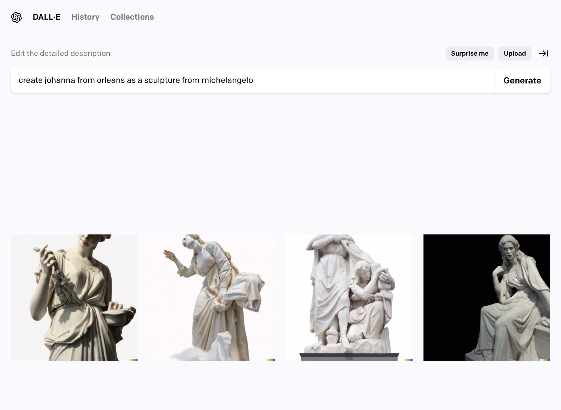Open the two-figure statue on pedestal thumbnail
The width and height of the screenshot is (561, 410).
349,298
